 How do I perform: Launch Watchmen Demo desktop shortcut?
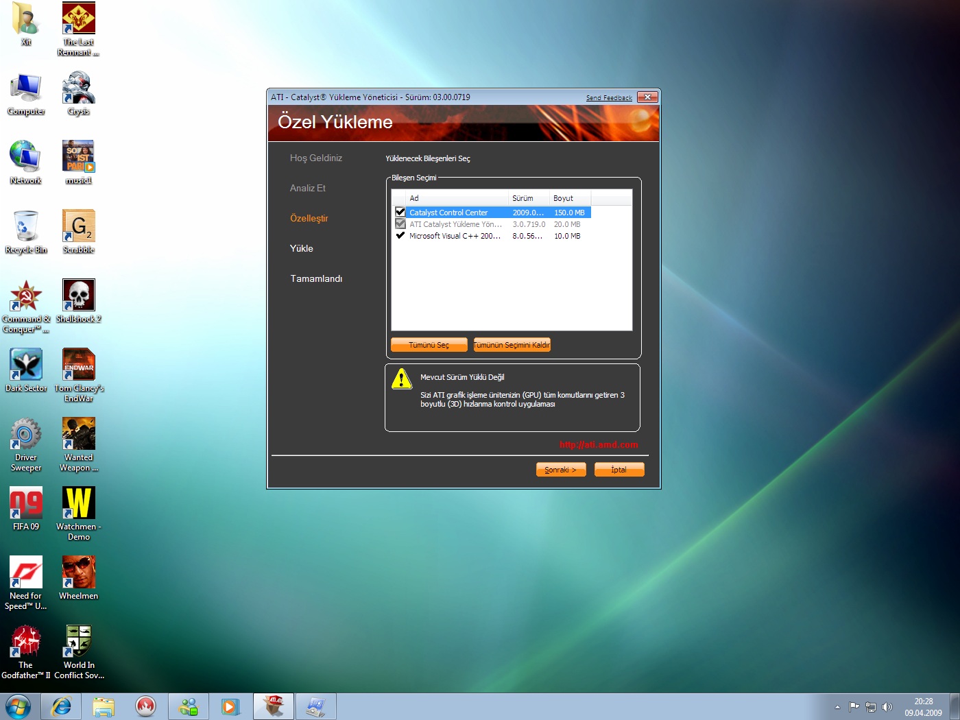pos(79,514)
